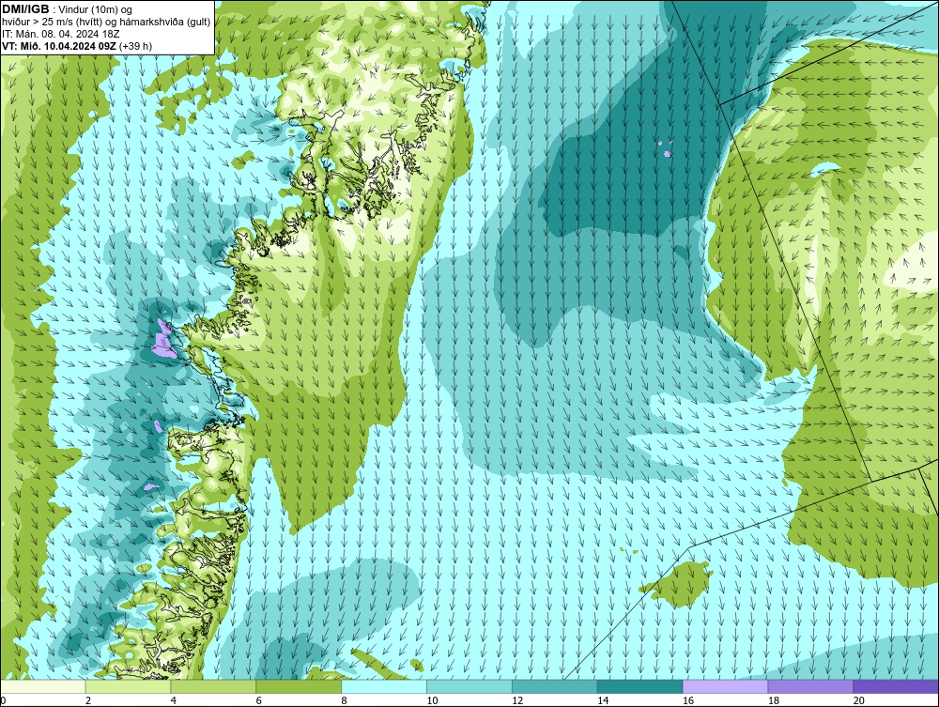Click the legend value label '20'
This screenshot has height=707, width=939.
(859, 700)
